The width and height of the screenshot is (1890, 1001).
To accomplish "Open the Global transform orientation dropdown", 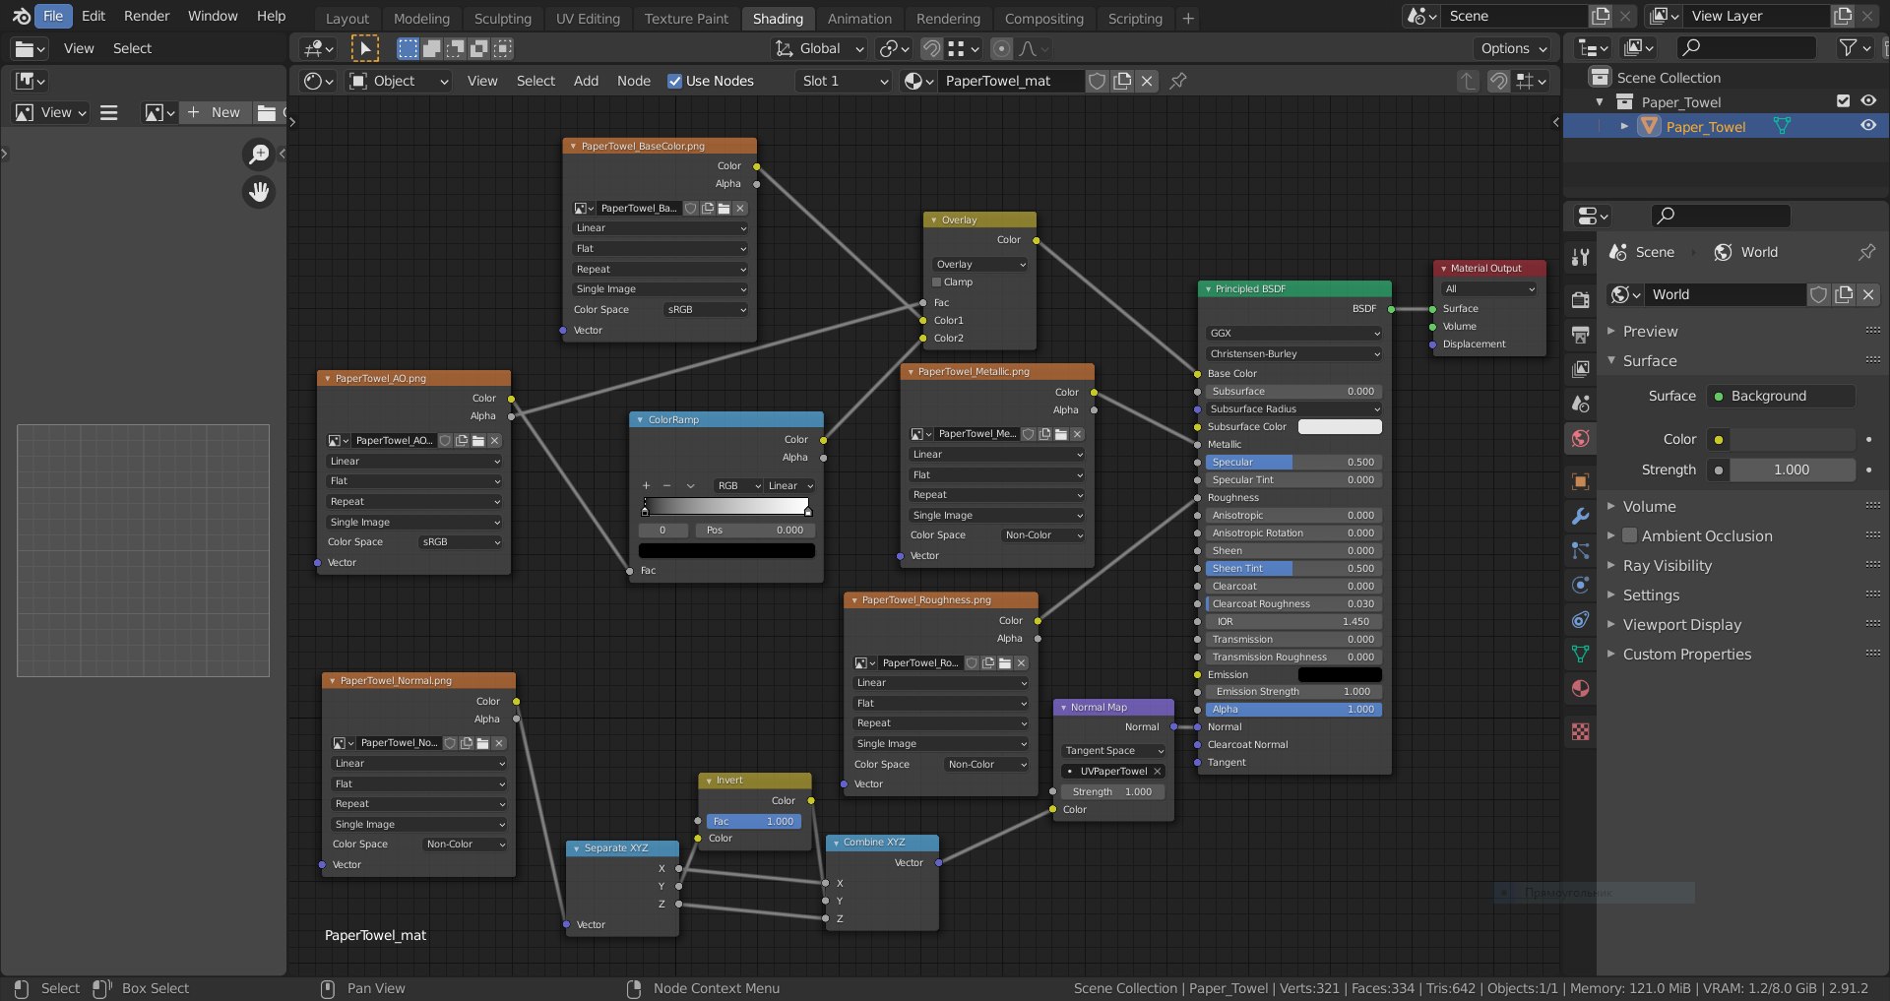I will click(x=819, y=48).
